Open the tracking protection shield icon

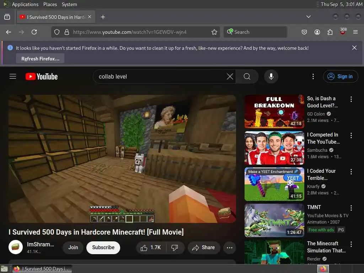coord(57,32)
